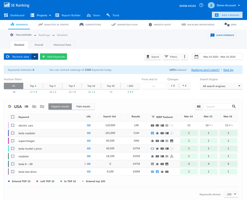The height and width of the screenshot is (200, 247).
Task: Open the Dashboard menu item
Action: (14, 15)
